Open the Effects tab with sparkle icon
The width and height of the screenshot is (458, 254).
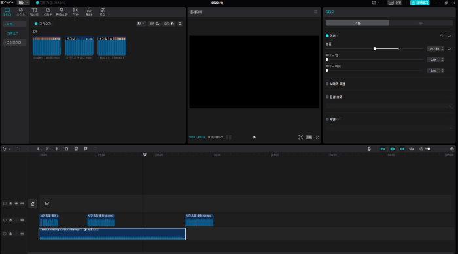click(x=62, y=12)
